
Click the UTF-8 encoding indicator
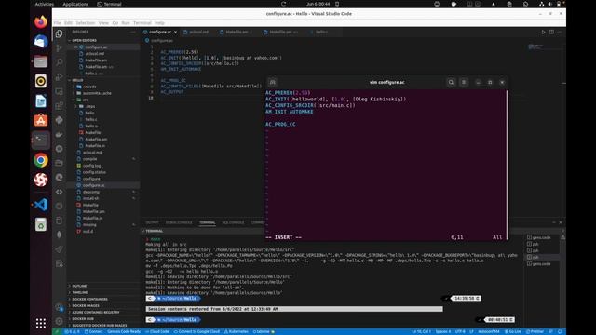pyautogui.click(x=460, y=331)
